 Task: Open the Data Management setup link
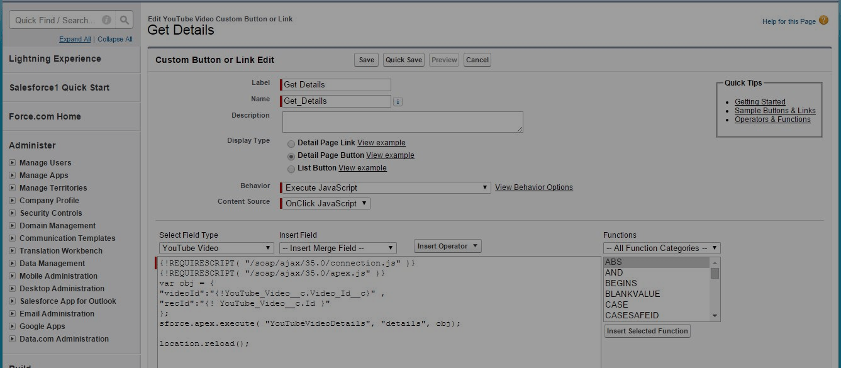[52, 264]
